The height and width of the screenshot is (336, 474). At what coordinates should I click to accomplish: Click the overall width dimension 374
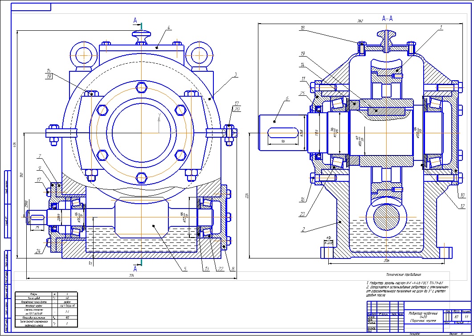[131, 275]
